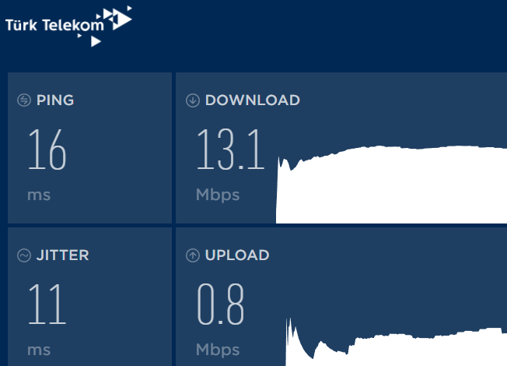507x366 pixels.
Task: Click the upload arrow circle icon
Action: tap(193, 255)
